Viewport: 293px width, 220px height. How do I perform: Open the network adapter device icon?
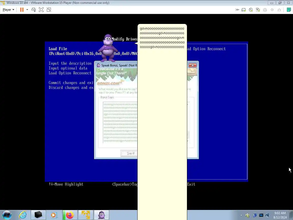[258, 10]
